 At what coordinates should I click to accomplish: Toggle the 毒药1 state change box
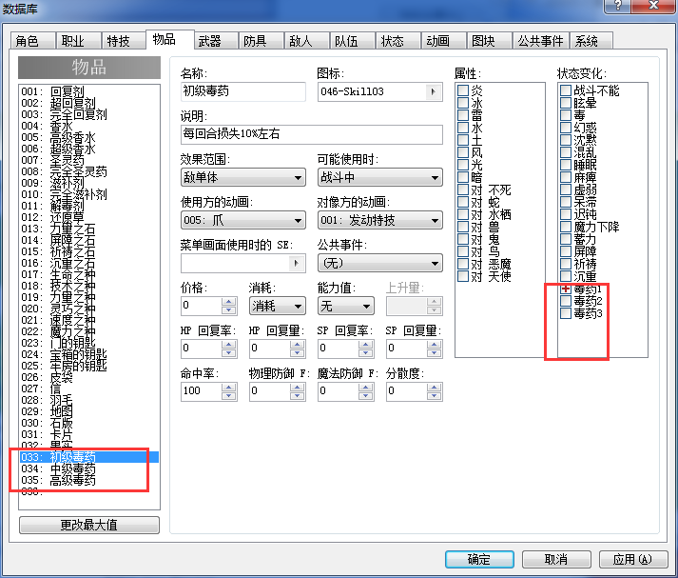566,289
